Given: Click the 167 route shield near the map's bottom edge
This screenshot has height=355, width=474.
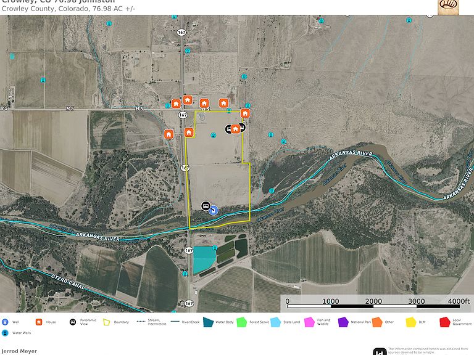Looking at the screenshot, I should coord(189,303).
